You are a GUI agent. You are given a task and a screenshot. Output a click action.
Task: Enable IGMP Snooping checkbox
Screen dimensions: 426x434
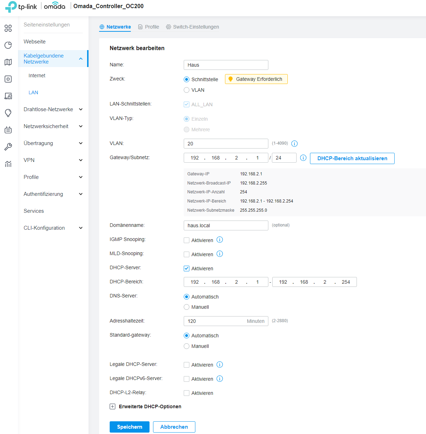pyautogui.click(x=187, y=240)
